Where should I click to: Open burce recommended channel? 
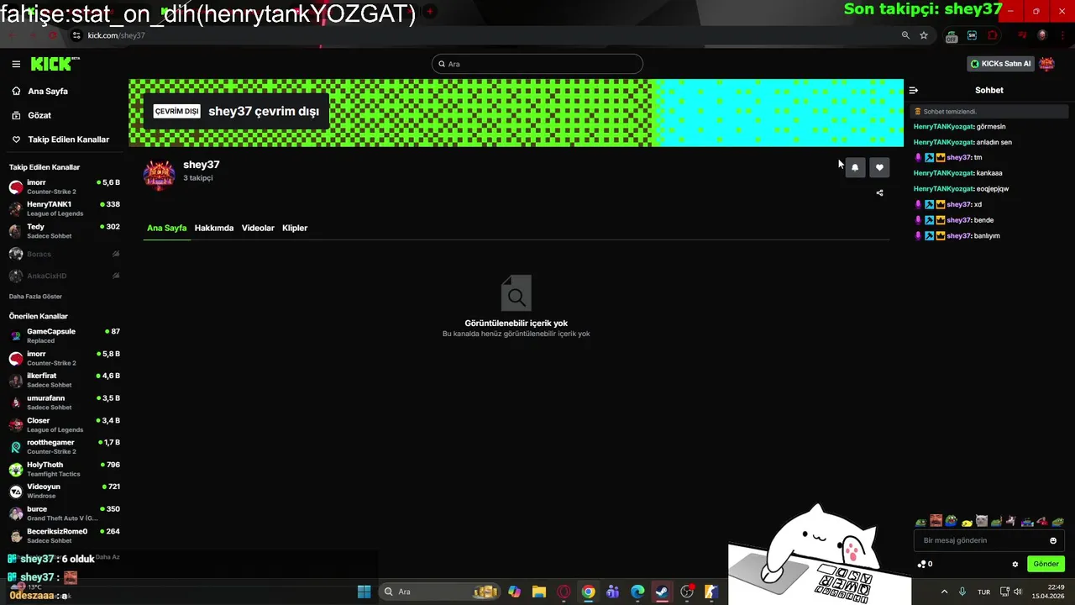[65, 513]
